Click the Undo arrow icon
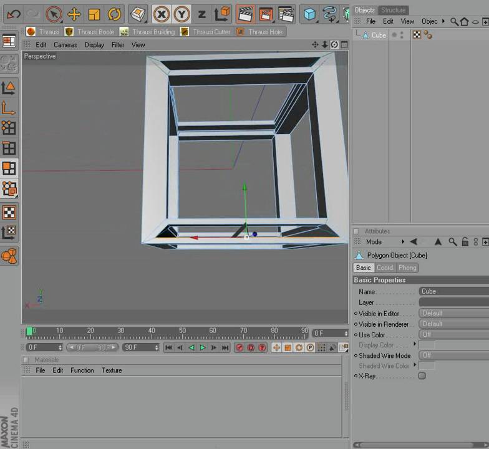Image resolution: width=489 pixels, height=449 pixels. pos(14,14)
